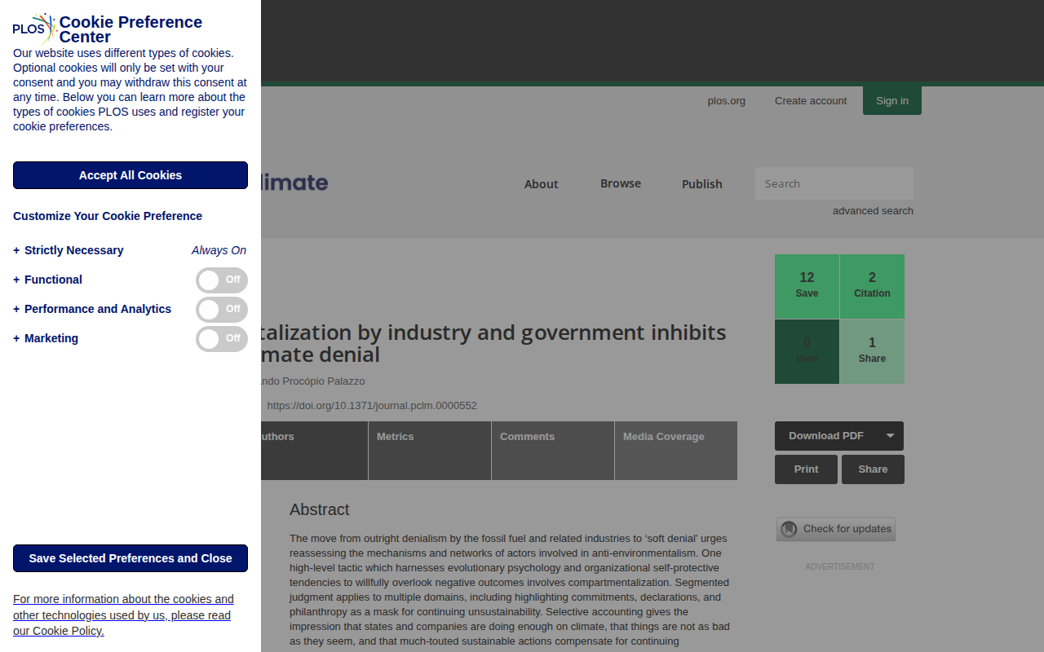
Task: Expand Performance and Analytics cookie section
Action: [92, 309]
